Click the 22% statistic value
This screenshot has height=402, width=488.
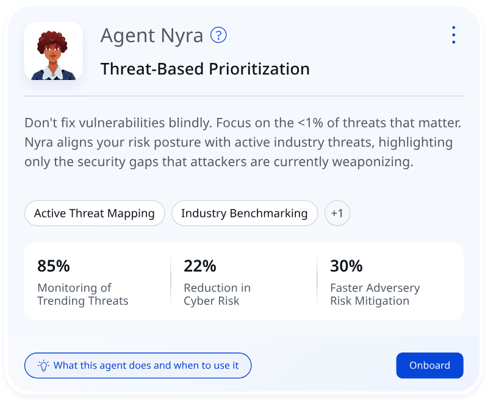pos(200,266)
